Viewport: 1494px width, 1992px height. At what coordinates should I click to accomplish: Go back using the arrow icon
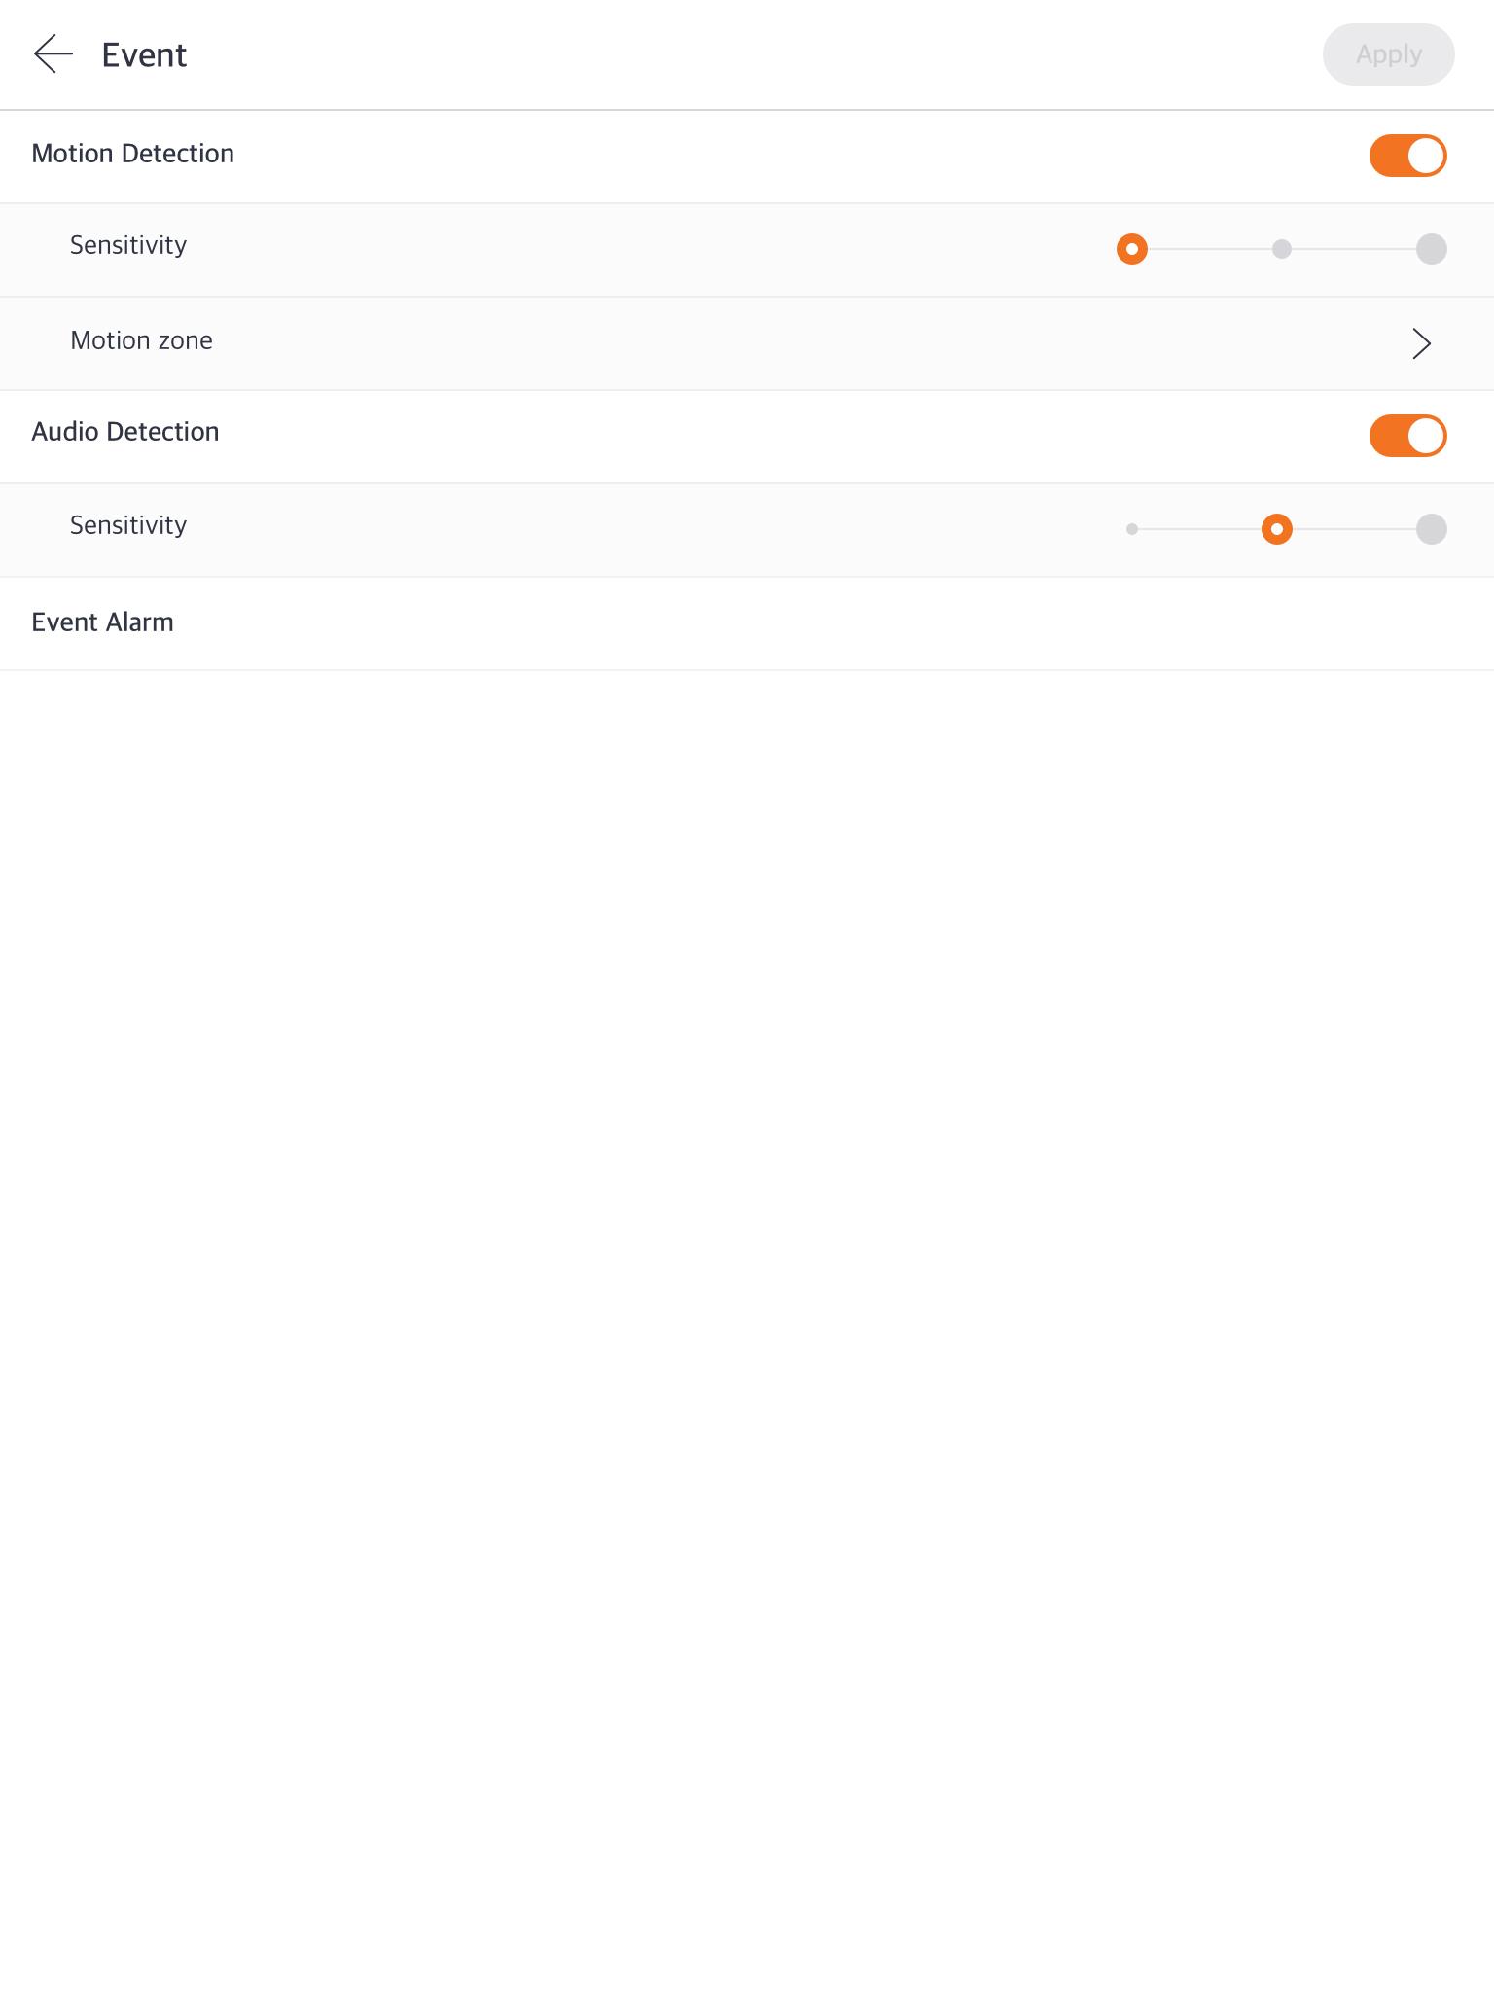tap(53, 54)
